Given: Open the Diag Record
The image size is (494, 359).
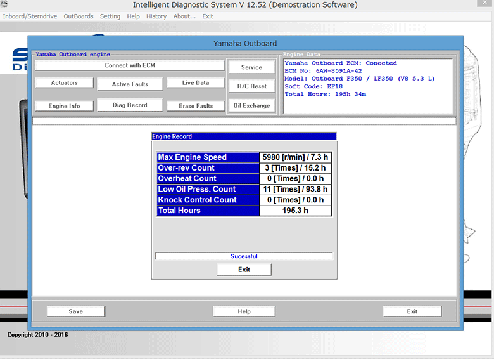Looking at the screenshot, I should coord(130,105).
